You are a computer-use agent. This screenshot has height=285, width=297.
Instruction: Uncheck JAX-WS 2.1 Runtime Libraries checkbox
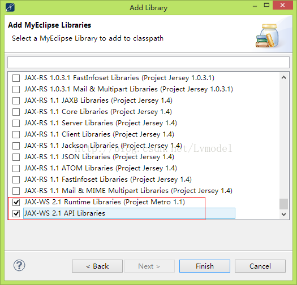(x=16, y=202)
